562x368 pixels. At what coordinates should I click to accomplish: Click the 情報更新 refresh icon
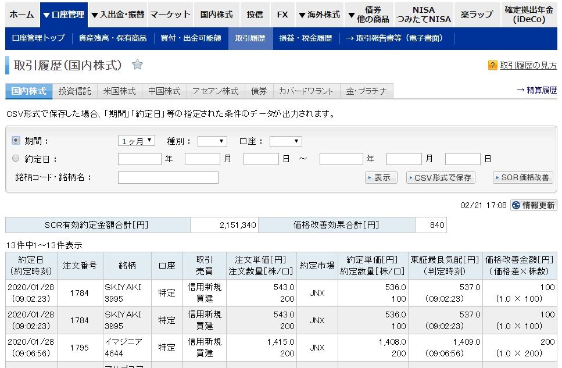[516, 205]
